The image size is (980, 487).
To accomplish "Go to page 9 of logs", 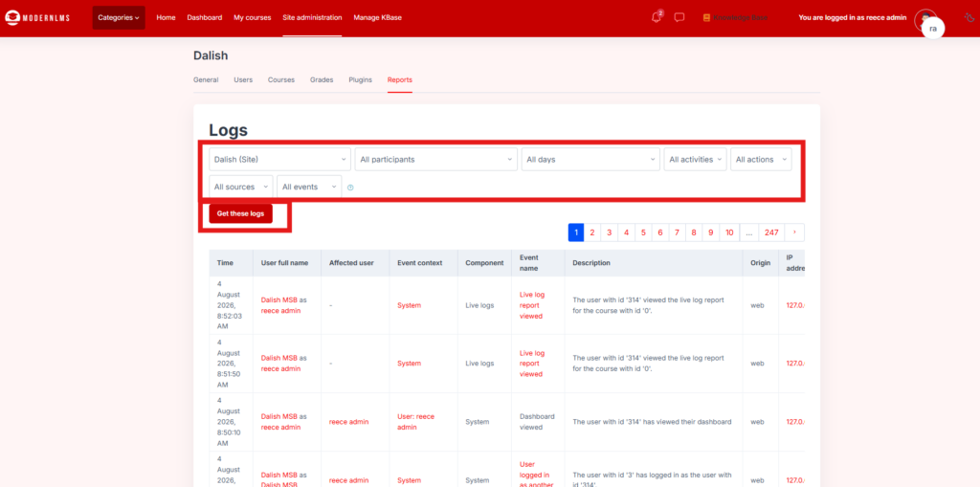I will coord(711,232).
